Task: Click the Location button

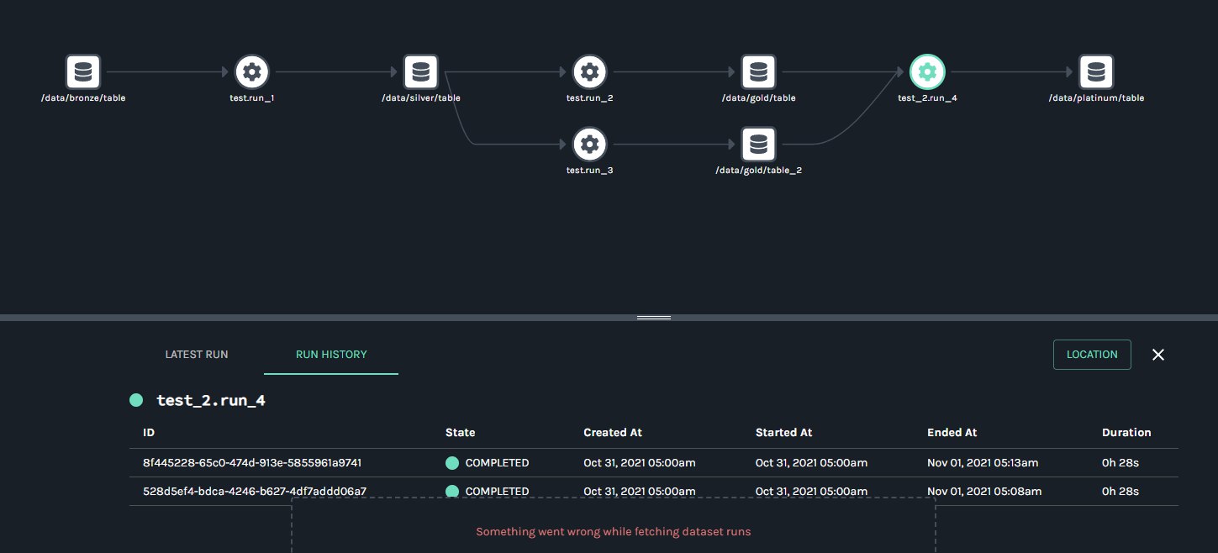Action: (1092, 355)
